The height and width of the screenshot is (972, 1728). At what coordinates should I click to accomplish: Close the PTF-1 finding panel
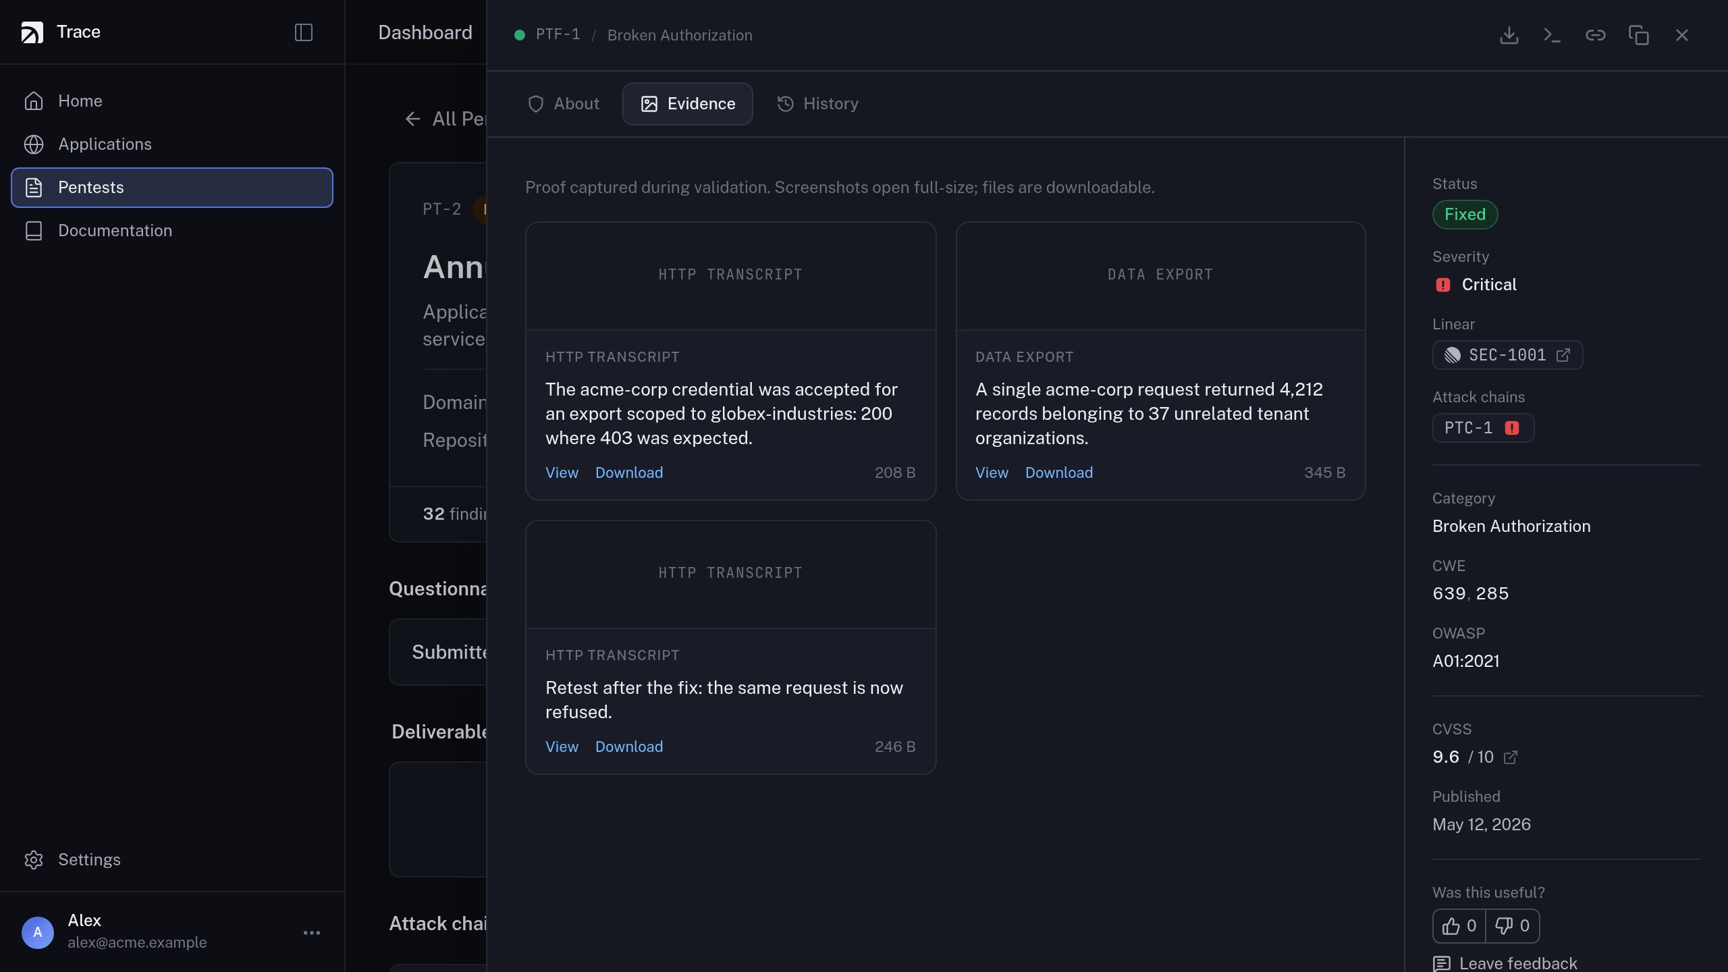1681,35
